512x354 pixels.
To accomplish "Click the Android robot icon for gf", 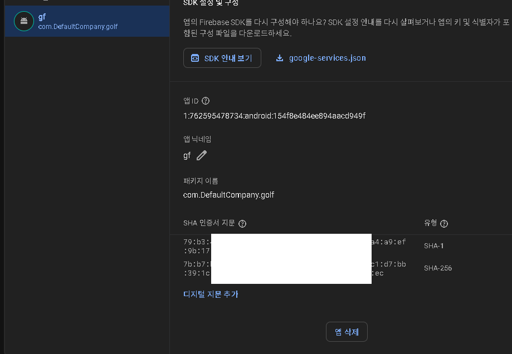I will [24, 21].
